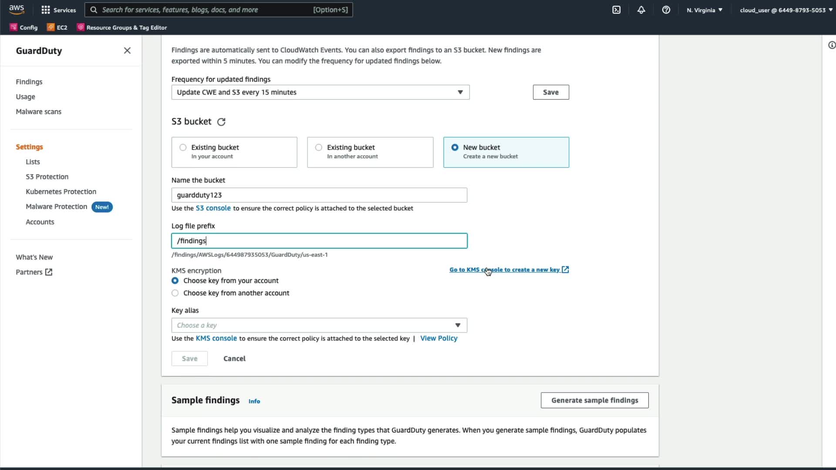Open the KMS console link to create a new key
The height and width of the screenshot is (470, 836).
click(x=509, y=270)
